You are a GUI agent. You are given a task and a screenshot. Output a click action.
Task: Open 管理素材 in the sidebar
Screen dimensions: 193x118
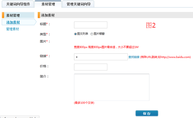(13, 29)
